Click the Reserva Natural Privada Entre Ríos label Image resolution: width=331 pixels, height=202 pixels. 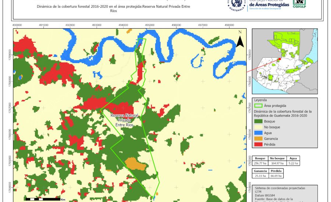click(124, 120)
